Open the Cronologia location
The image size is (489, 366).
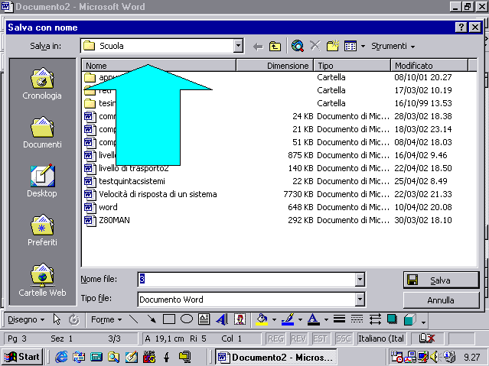42,83
